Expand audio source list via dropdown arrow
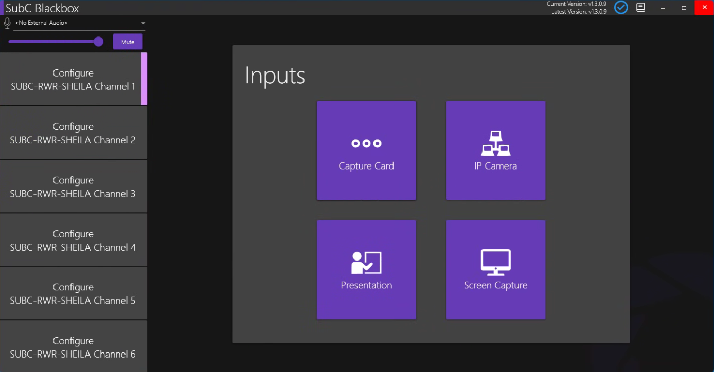 (x=143, y=23)
